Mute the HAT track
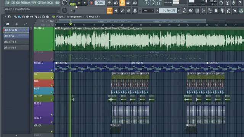Image resolution: width=244 pixels, height=137 pixels. point(52,78)
